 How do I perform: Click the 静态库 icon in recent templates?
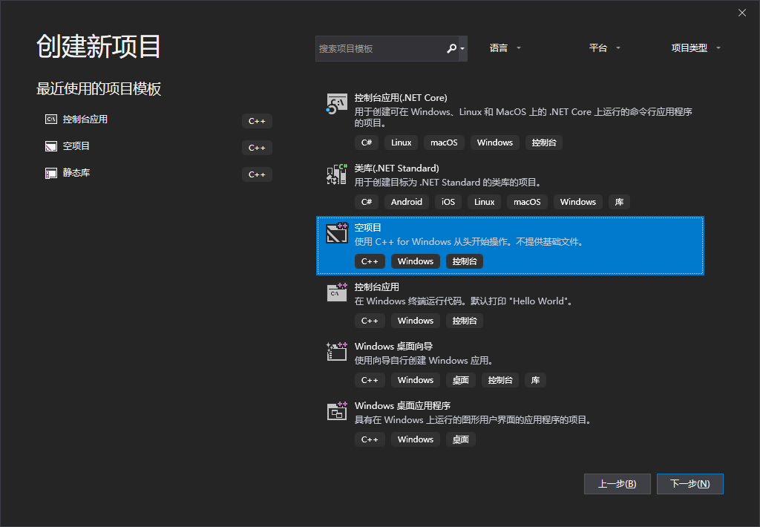50,172
